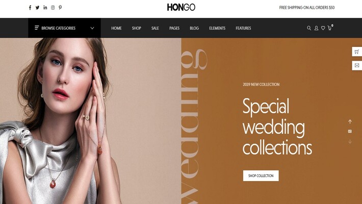Screen dimensions: 362x204
Task: Open the LinkedIn social link icon
Action: [45, 7]
